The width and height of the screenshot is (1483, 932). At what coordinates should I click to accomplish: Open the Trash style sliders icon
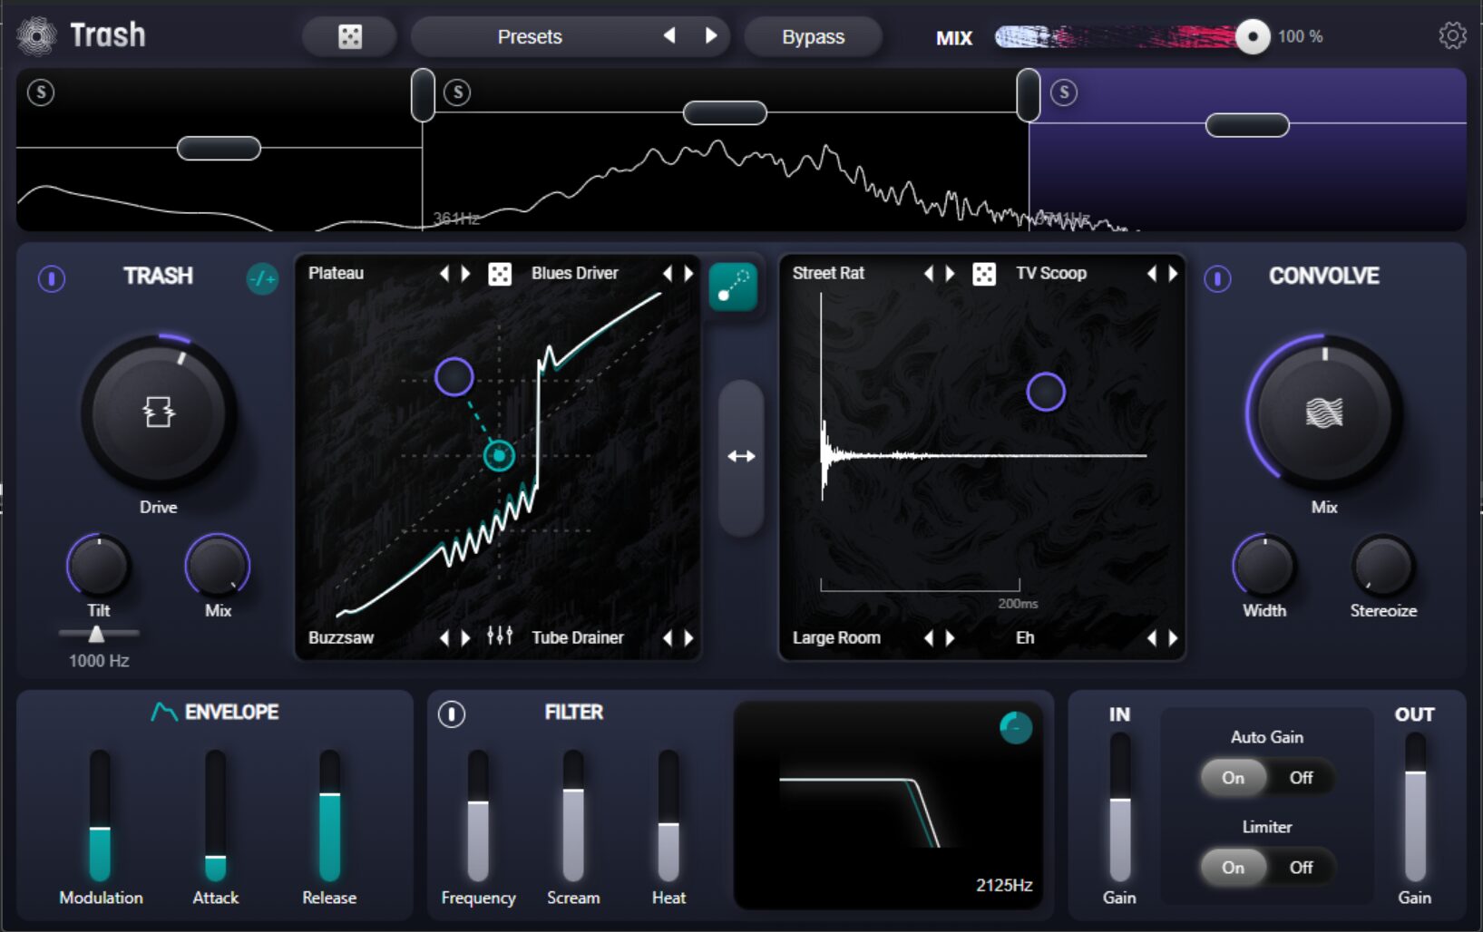pyautogui.click(x=500, y=636)
